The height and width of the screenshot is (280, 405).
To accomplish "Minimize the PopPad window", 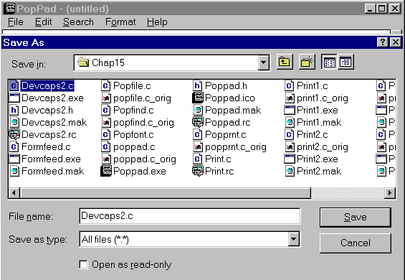I will (371, 9).
